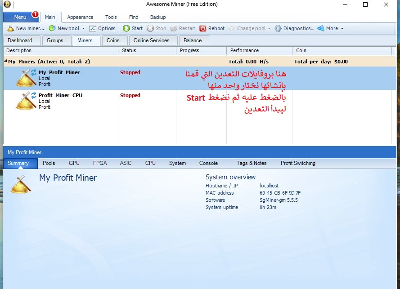Open the Find ribbon tab

point(134,17)
